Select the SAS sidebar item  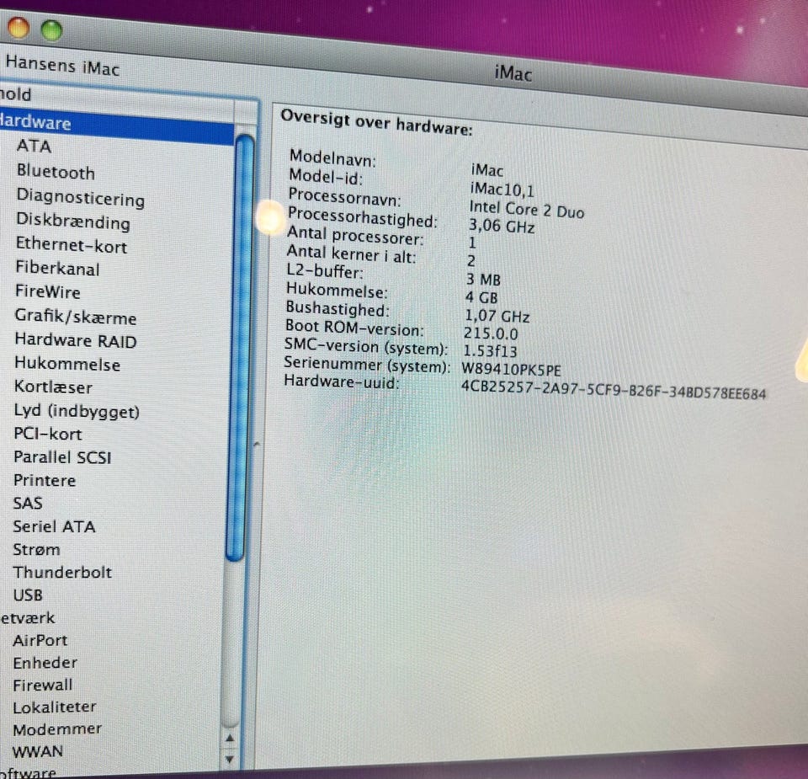click(28, 503)
